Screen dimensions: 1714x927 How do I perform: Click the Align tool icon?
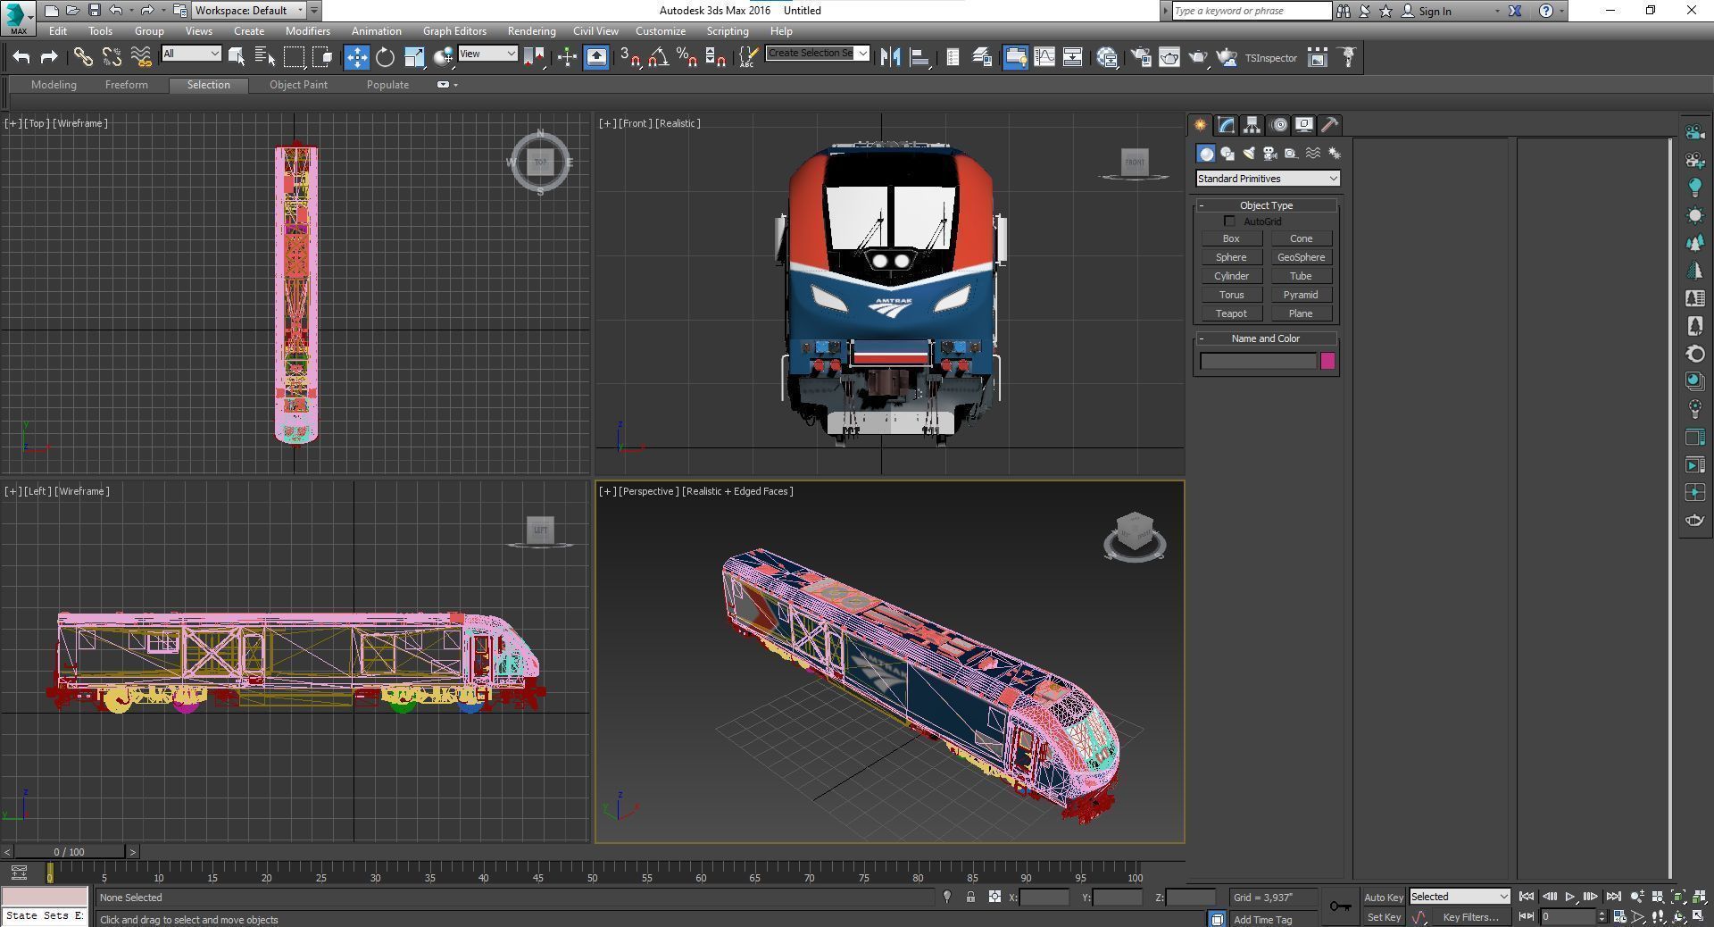coord(919,57)
